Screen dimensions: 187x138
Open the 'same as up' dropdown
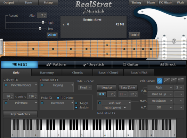point(161,94)
